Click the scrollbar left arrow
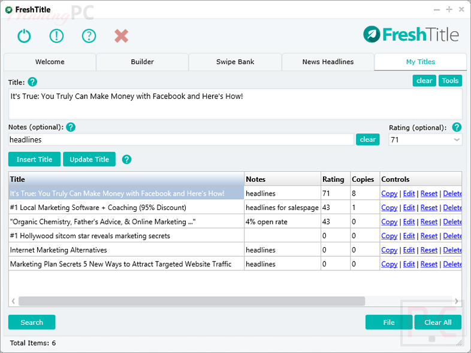 [x=13, y=301]
